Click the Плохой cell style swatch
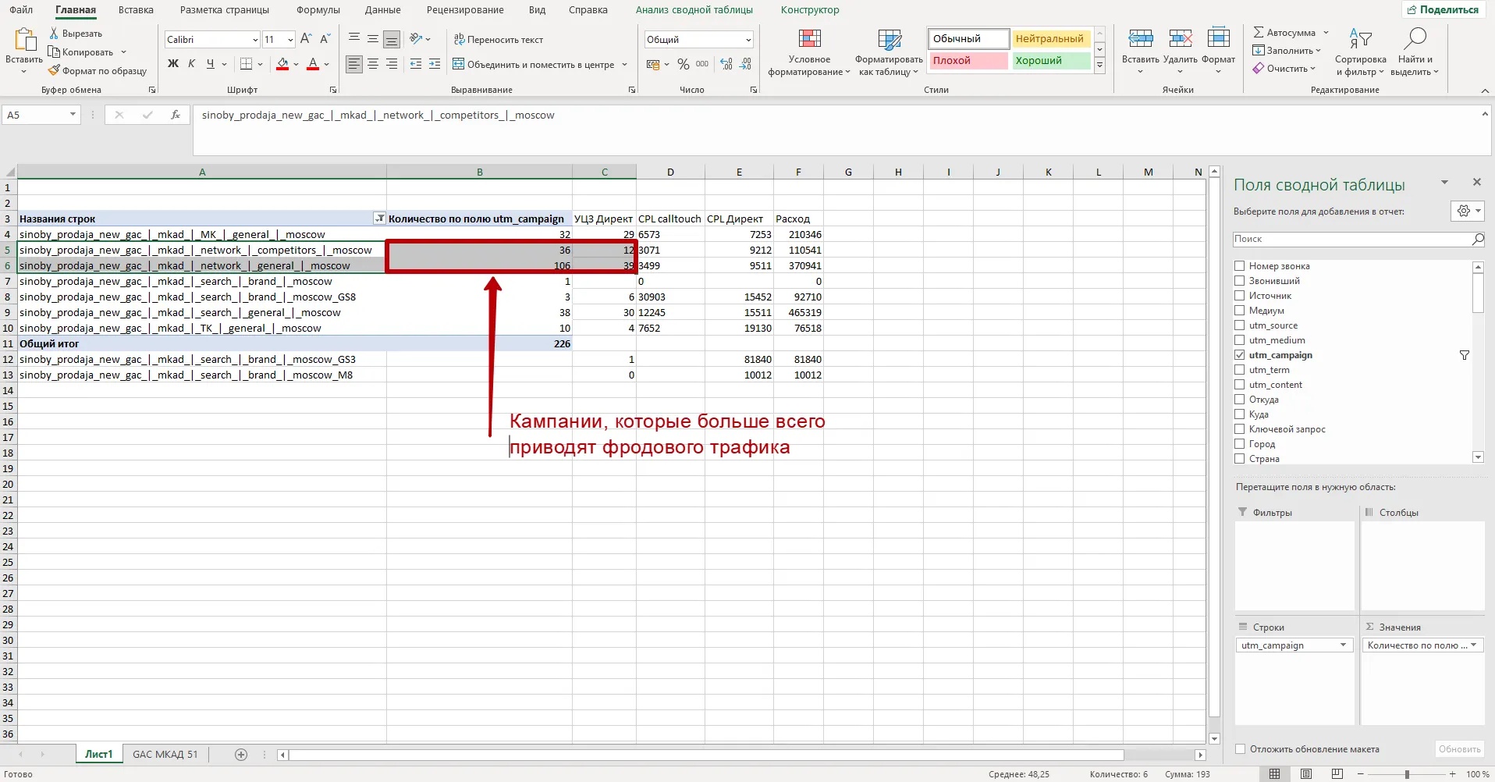 968,61
